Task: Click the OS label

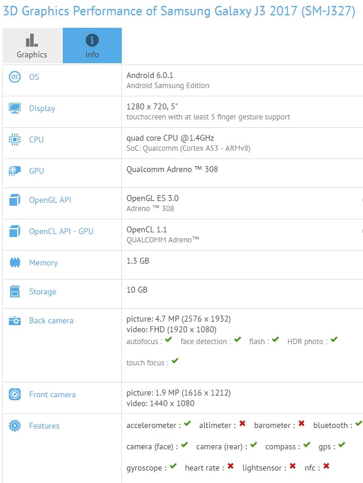Action: point(34,77)
